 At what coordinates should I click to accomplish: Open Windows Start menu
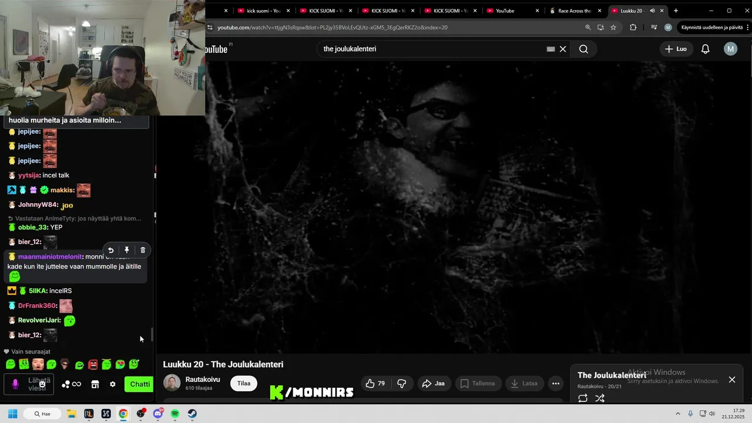[12, 414]
